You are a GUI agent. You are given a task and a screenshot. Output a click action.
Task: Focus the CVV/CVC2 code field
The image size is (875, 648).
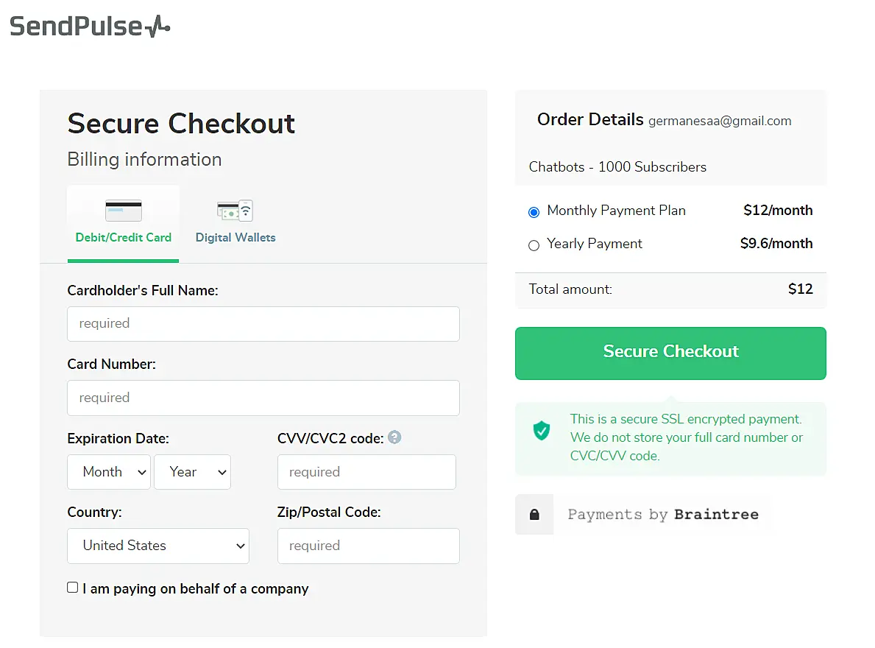coord(366,472)
